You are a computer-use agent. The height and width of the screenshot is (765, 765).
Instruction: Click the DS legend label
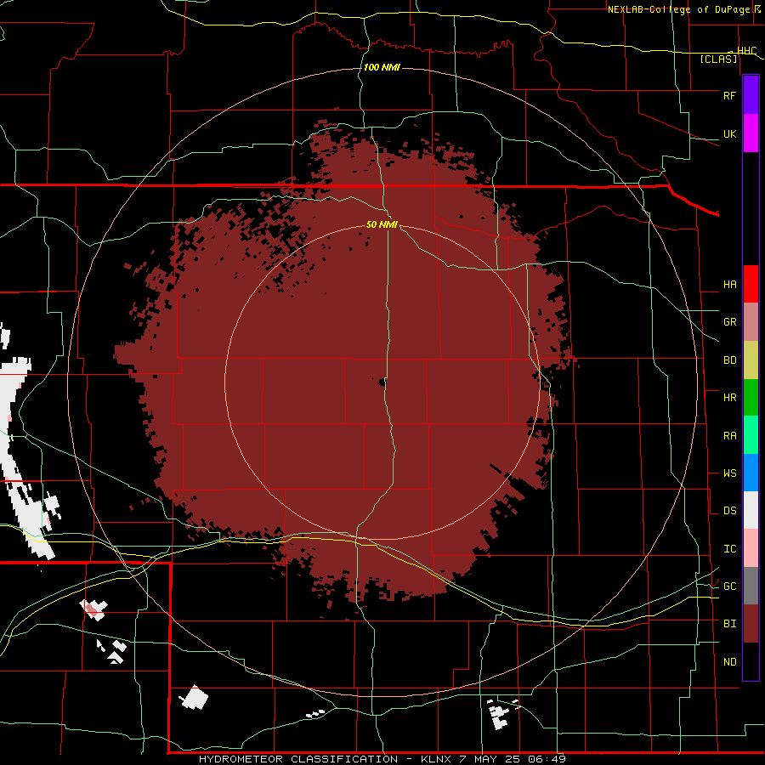729,511
